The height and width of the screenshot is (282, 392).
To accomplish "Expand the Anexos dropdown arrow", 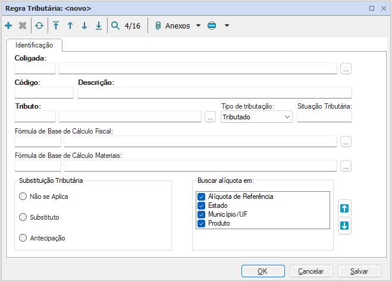I will coord(198,26).
